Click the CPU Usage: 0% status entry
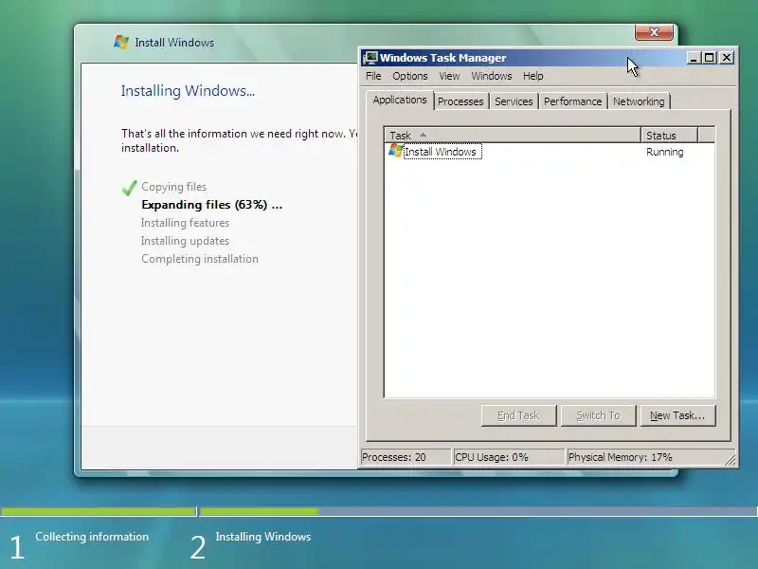758x569 pixels. click(x=509, y=457)
